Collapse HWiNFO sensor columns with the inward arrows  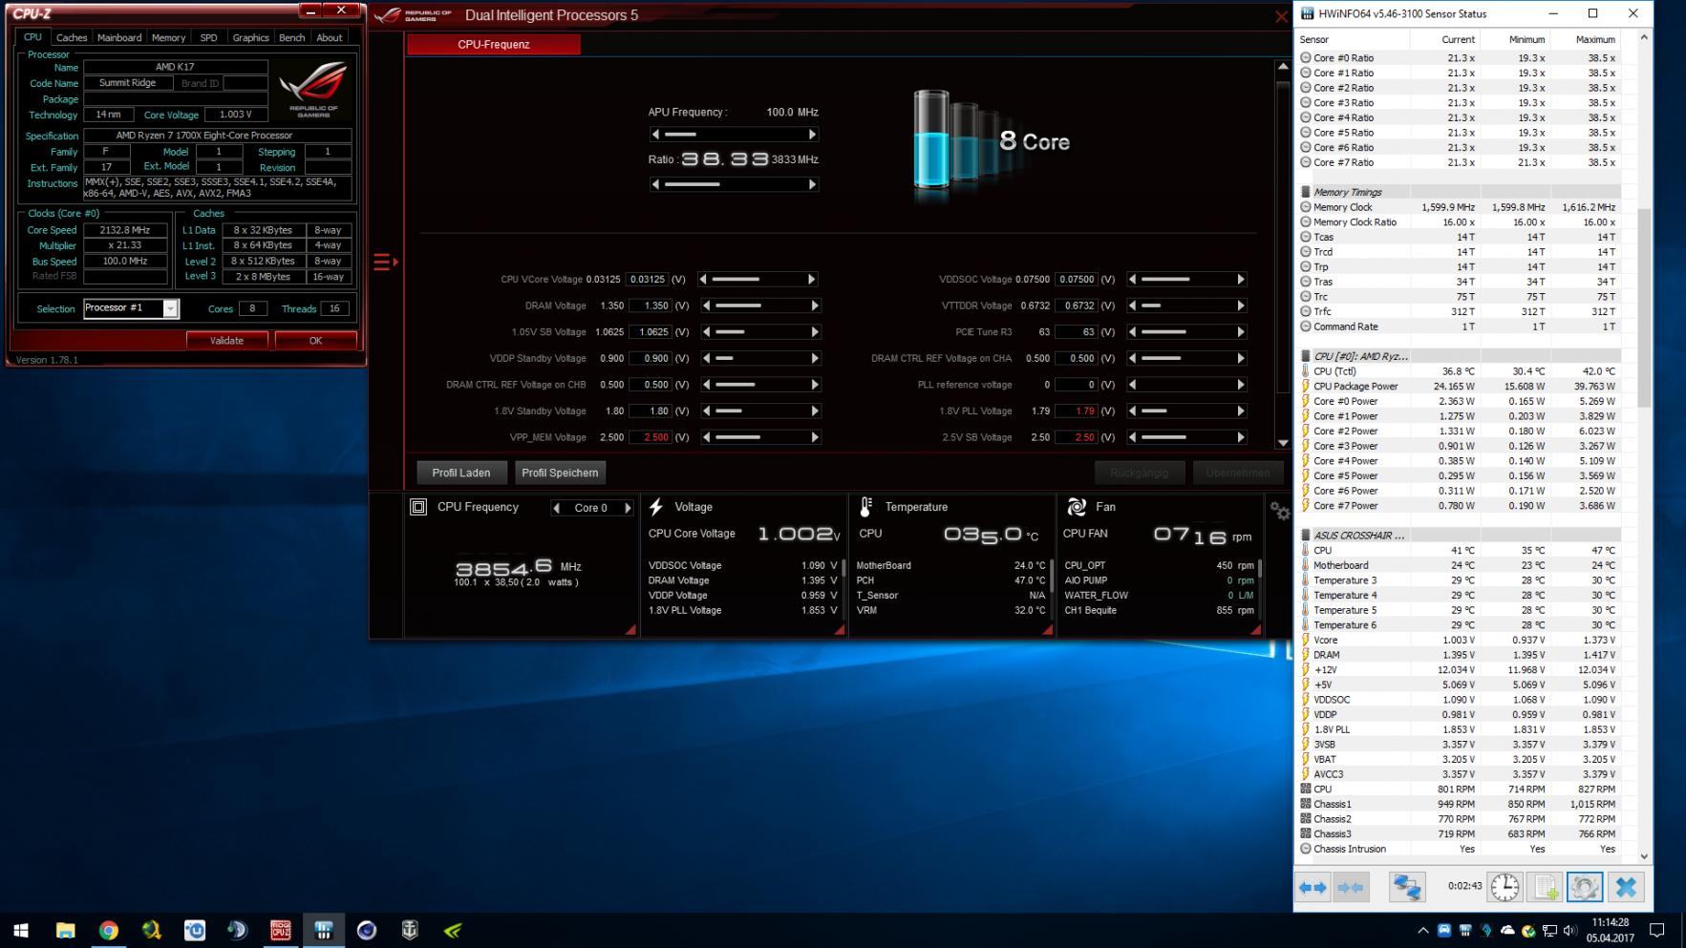pos(1351,887)
